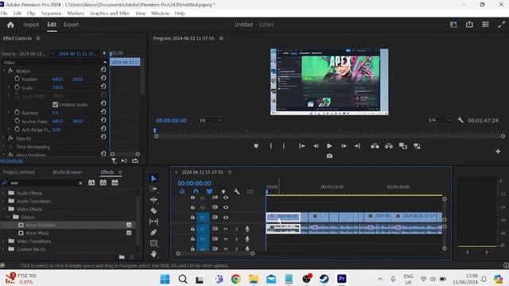Toggle lock on track V1
Image resolution: width=509 pixels, height=286 pixels.
pyautogui.click(x=192, y=217)
